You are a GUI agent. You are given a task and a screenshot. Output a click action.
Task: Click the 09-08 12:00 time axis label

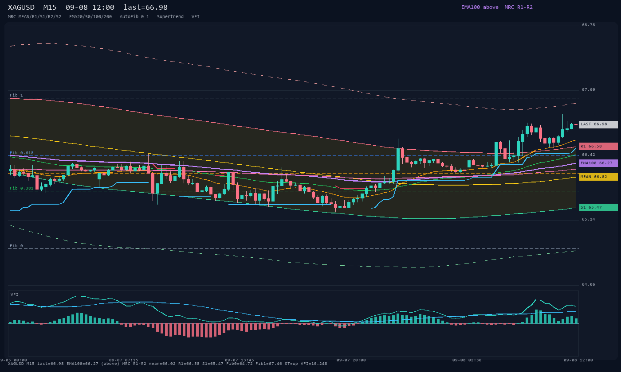coord(578,360)
